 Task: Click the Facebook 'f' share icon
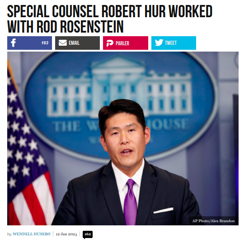point(13,43)
